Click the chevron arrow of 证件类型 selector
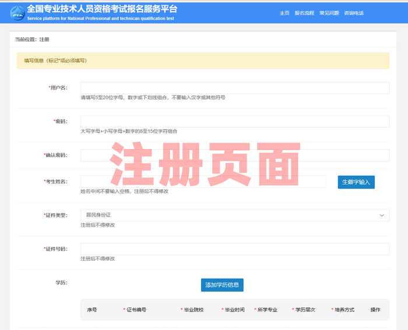408x330 pixels. [382, 215]
